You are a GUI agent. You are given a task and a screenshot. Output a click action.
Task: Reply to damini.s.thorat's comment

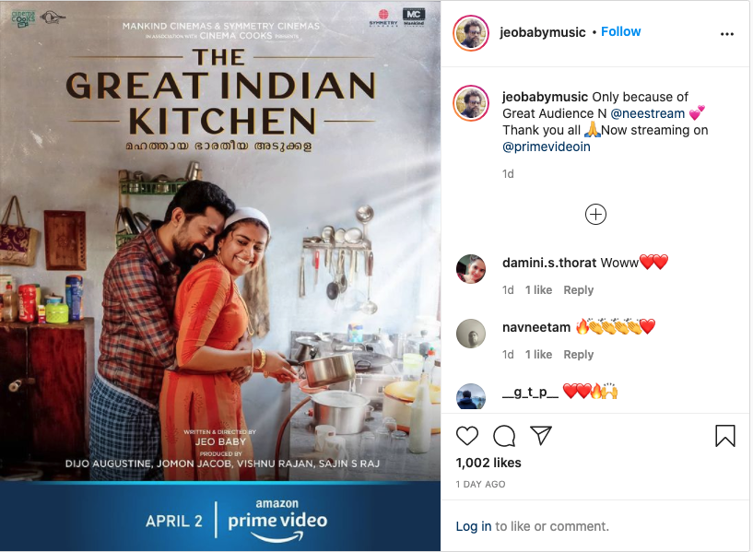578,290
